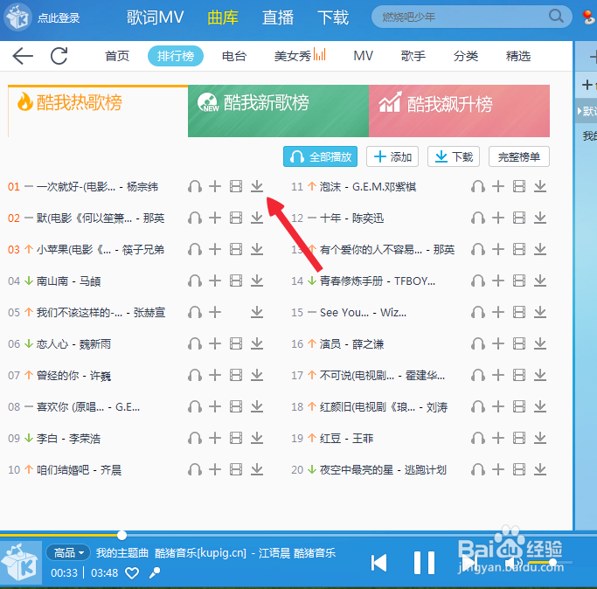This screenshot has width=597, height=589.
Task: Open the 电台 sub tab
Action: pyautogui.click(x=234, y=56)
